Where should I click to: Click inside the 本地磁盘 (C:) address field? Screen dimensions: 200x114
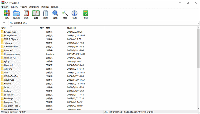coord(100,23)
